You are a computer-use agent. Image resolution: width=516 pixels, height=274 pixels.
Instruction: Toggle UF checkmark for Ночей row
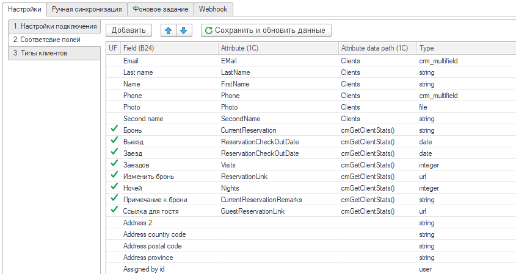[x=114, y=188]
